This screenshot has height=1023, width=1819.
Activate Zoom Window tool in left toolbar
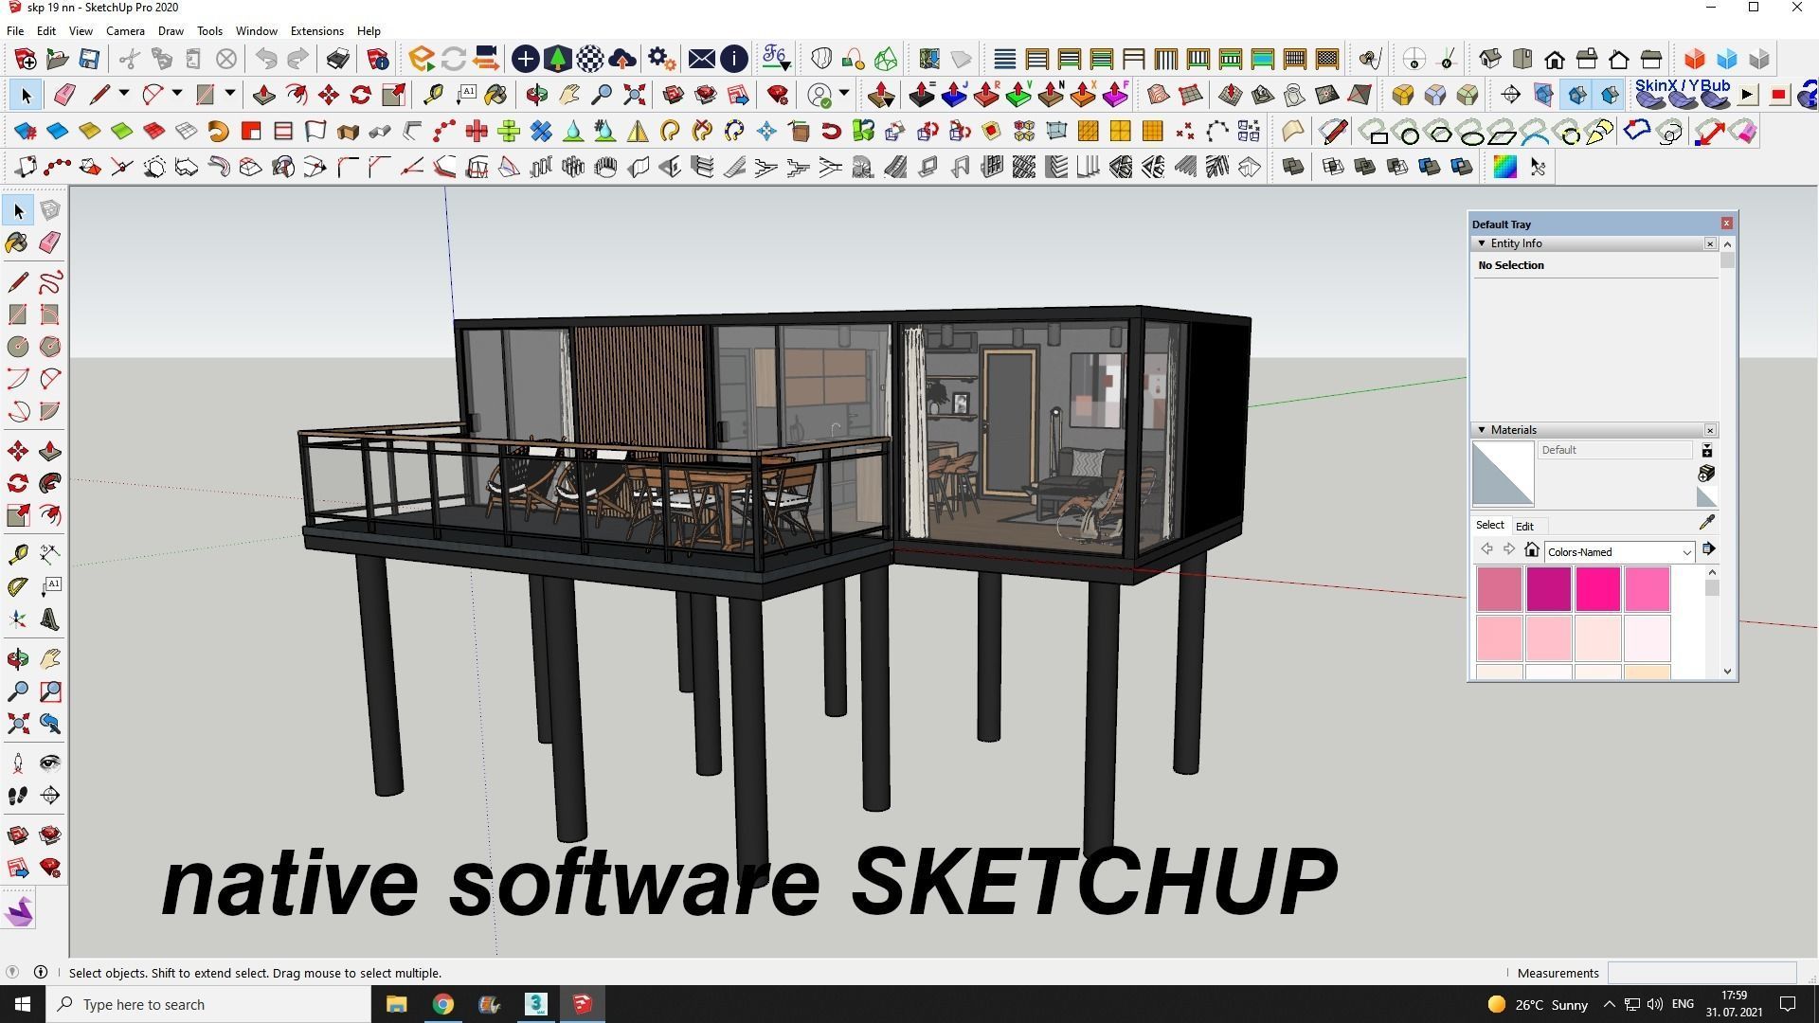pos(50,691)
